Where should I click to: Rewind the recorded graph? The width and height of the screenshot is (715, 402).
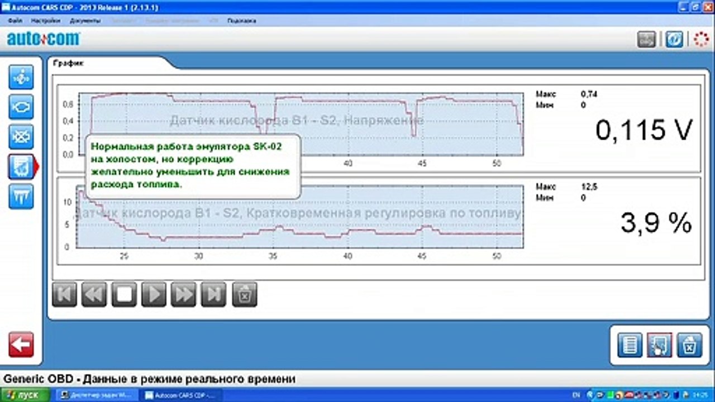(x=94, y=294)
